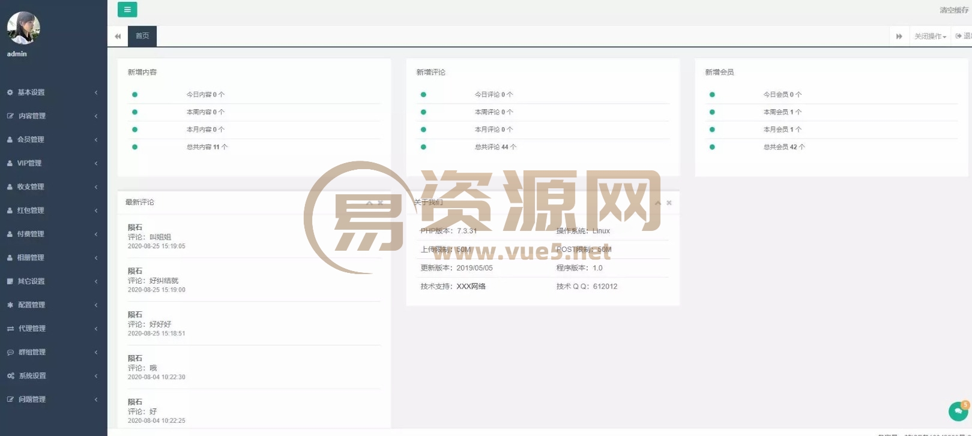Click the logout icon beside 关闭操作
This screenshot has width=972, height=436.
[x=959, y=36]
